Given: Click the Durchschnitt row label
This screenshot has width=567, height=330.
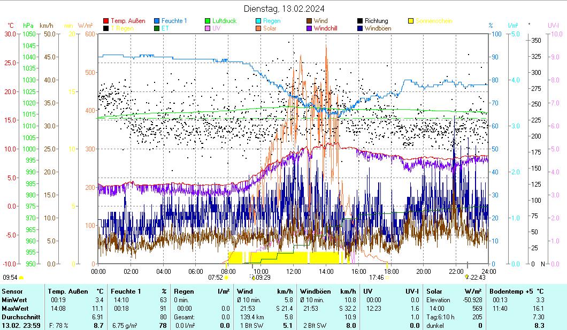Looking at the screenshot, I should tap(18, 317).
